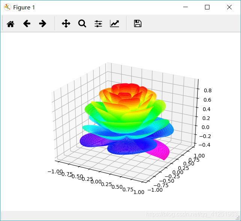Click the matplotlib icon in the title bar
Image resolution: width=241 pixels, height=221 pixels.
click(x=8, y=7)
